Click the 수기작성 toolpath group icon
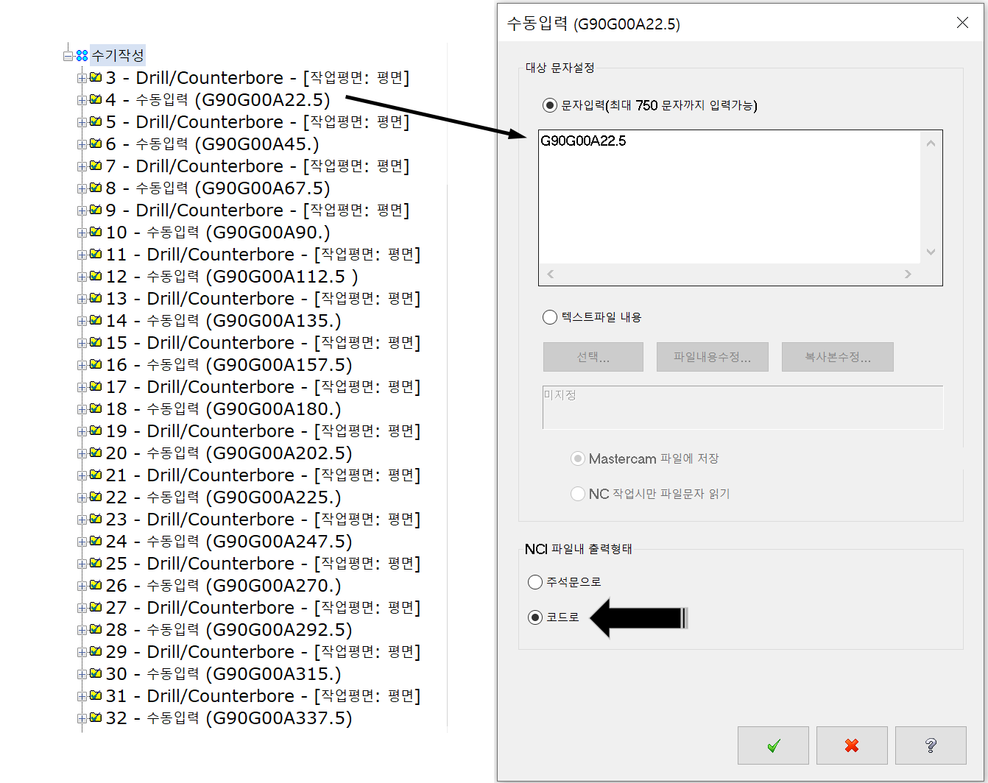This screenshot has height=783, width=988. (x=82, y=55)
